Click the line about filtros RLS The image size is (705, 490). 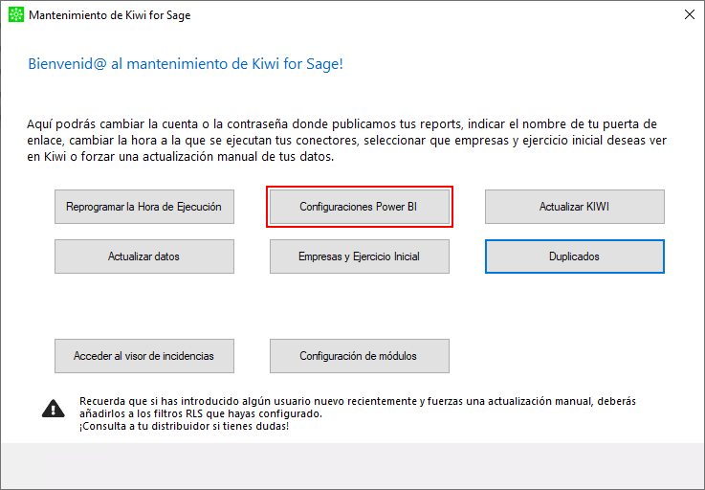tap(201, 413)
